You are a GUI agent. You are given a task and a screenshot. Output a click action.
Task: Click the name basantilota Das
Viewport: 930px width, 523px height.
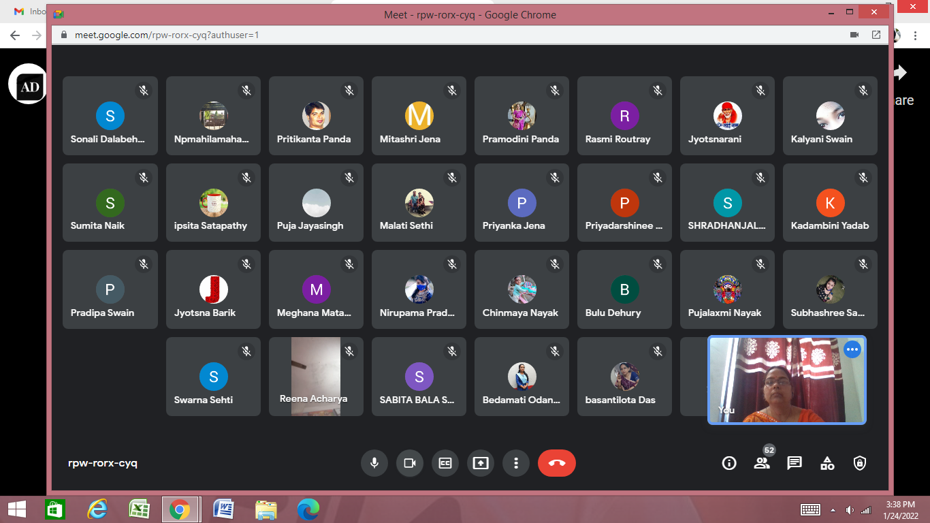point(620,400)
